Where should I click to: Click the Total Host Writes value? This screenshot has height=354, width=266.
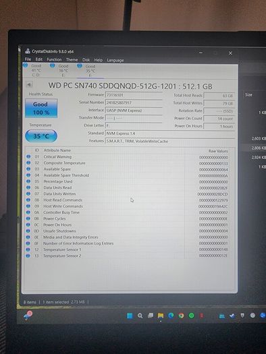(x=219, y=103)
